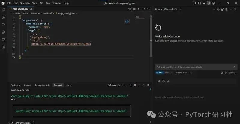
Task: Click the square pencil icon beside mention
Action: click(222, 73)
